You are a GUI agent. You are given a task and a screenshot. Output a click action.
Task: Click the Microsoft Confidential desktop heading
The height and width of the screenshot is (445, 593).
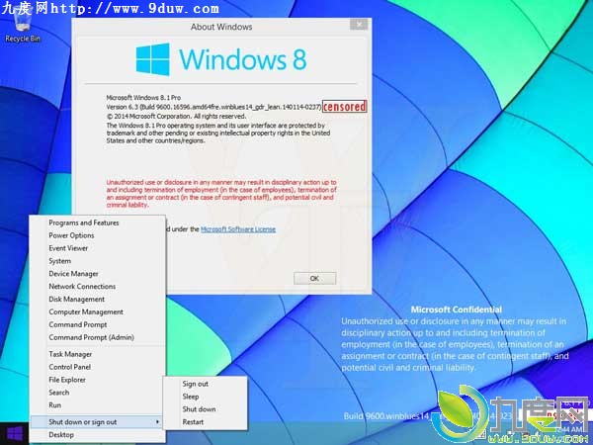click(457, 310)
